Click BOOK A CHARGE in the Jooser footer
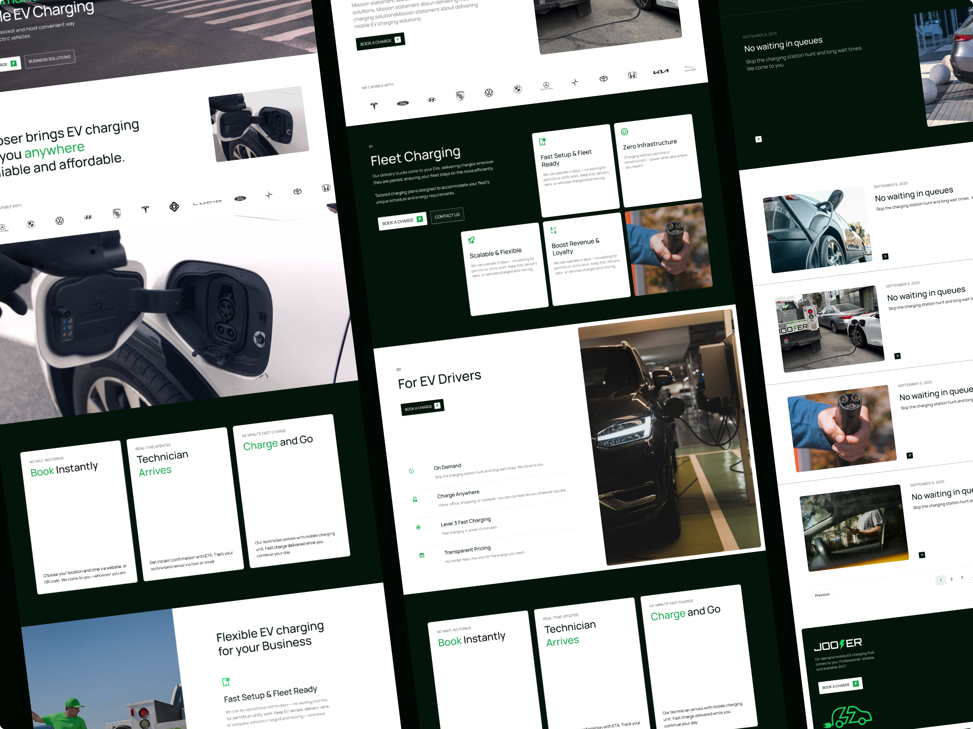973x729 pixels. (x=840, y=686)
